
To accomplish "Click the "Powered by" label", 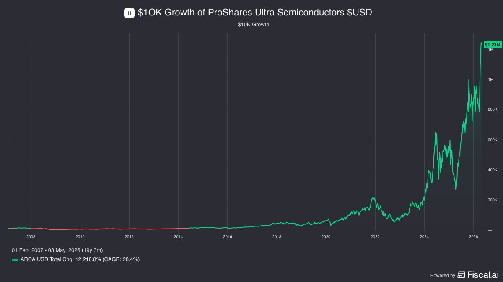I will click(443, 275).
